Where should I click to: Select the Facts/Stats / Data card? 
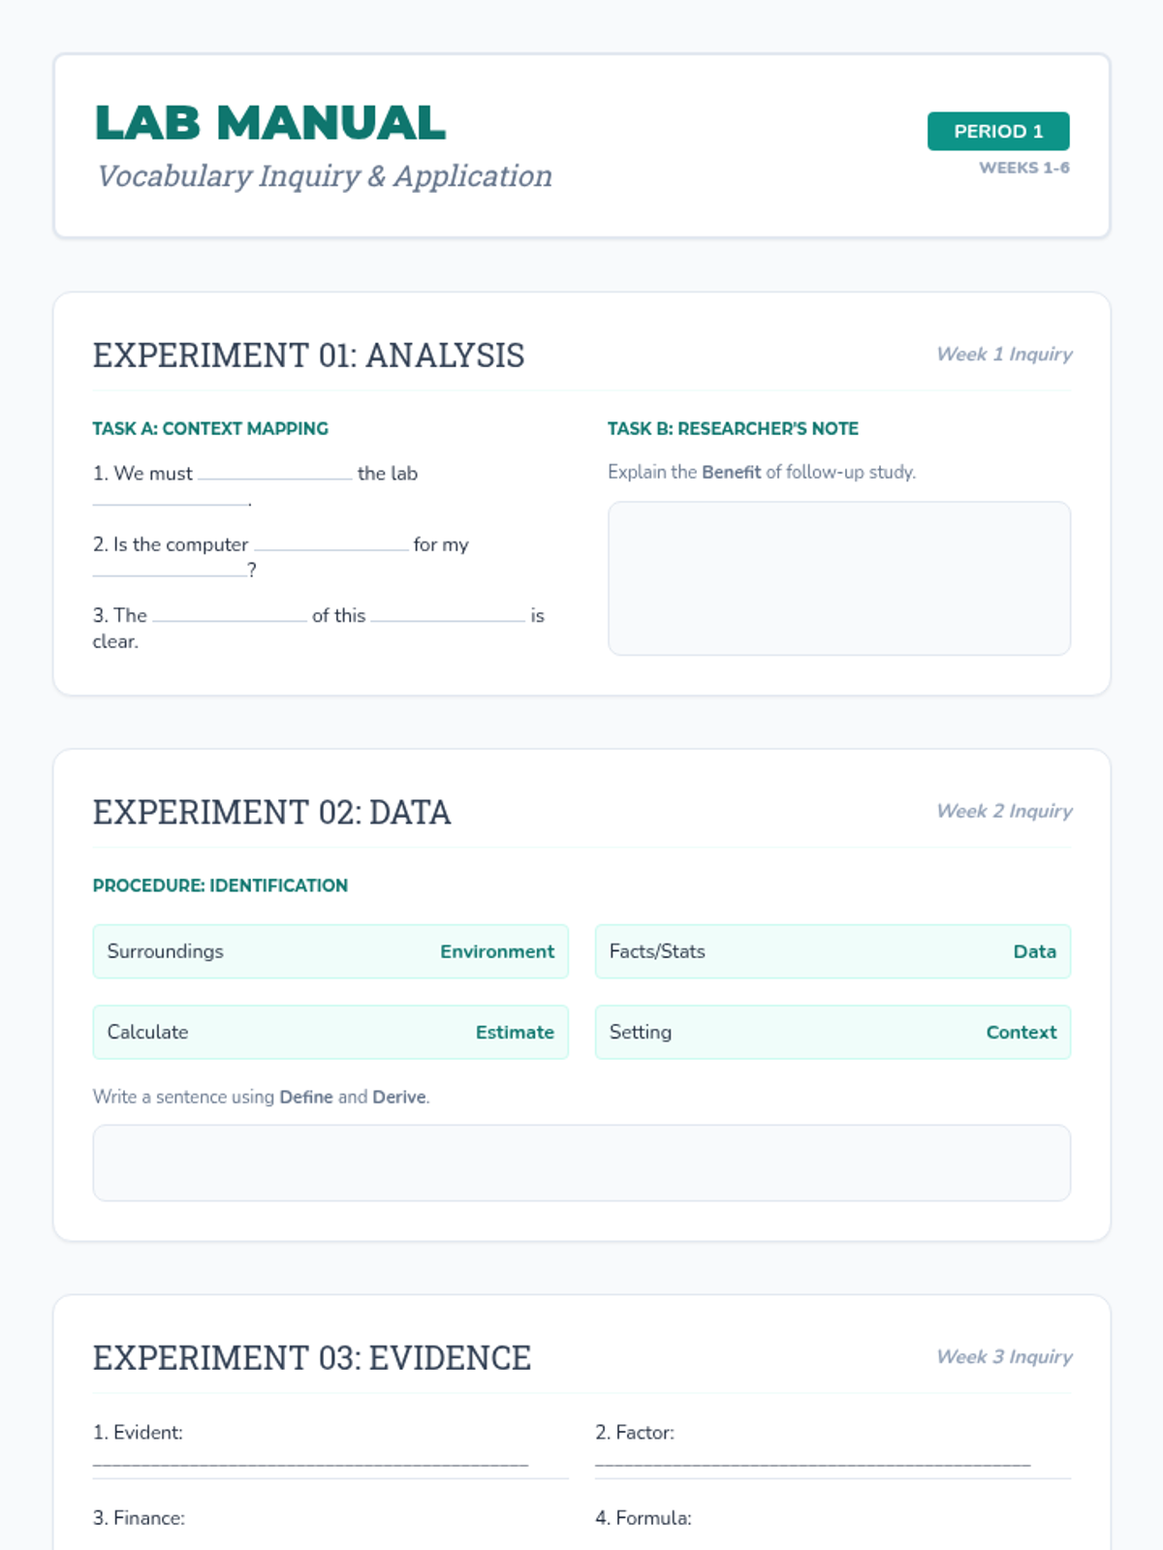[833, 951]
